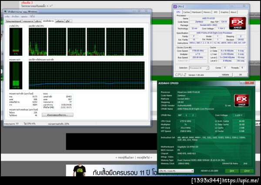Click the 1757.0 MHz CPU Clock value in AIDA64
This screenshot has width=261, height=185.
click(185, 121)
